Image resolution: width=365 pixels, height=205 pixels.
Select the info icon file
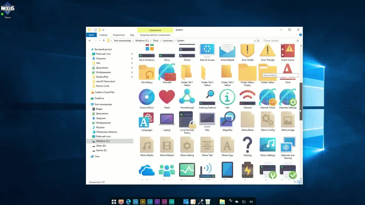227,99
